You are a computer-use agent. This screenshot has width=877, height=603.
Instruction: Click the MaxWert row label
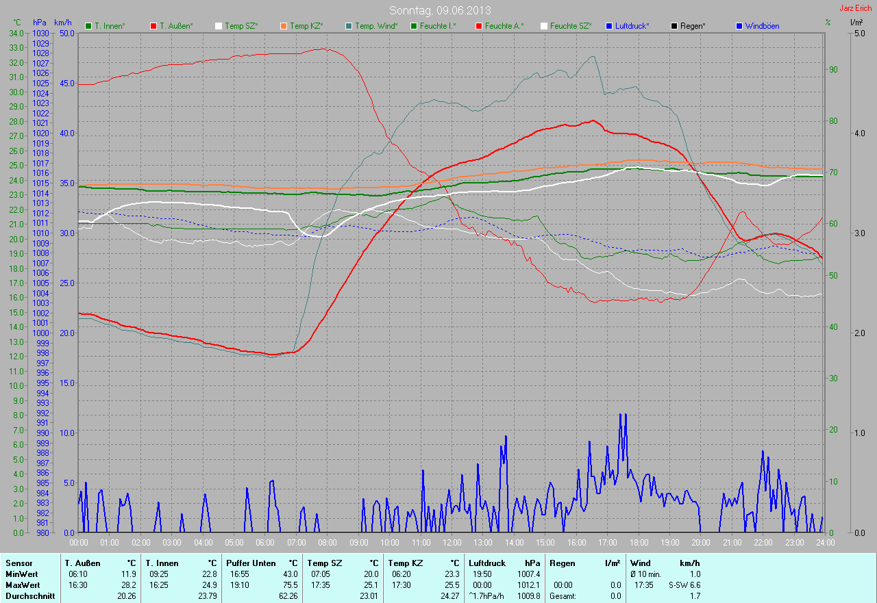click(23, 585)
